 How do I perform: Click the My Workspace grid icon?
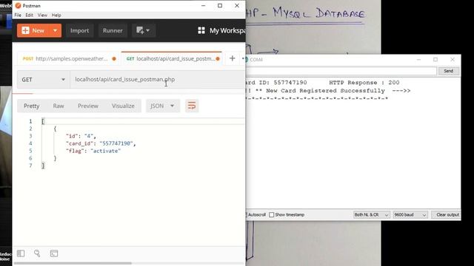201,30
